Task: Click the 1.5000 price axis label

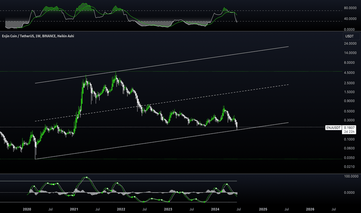Action: point(350,92)
